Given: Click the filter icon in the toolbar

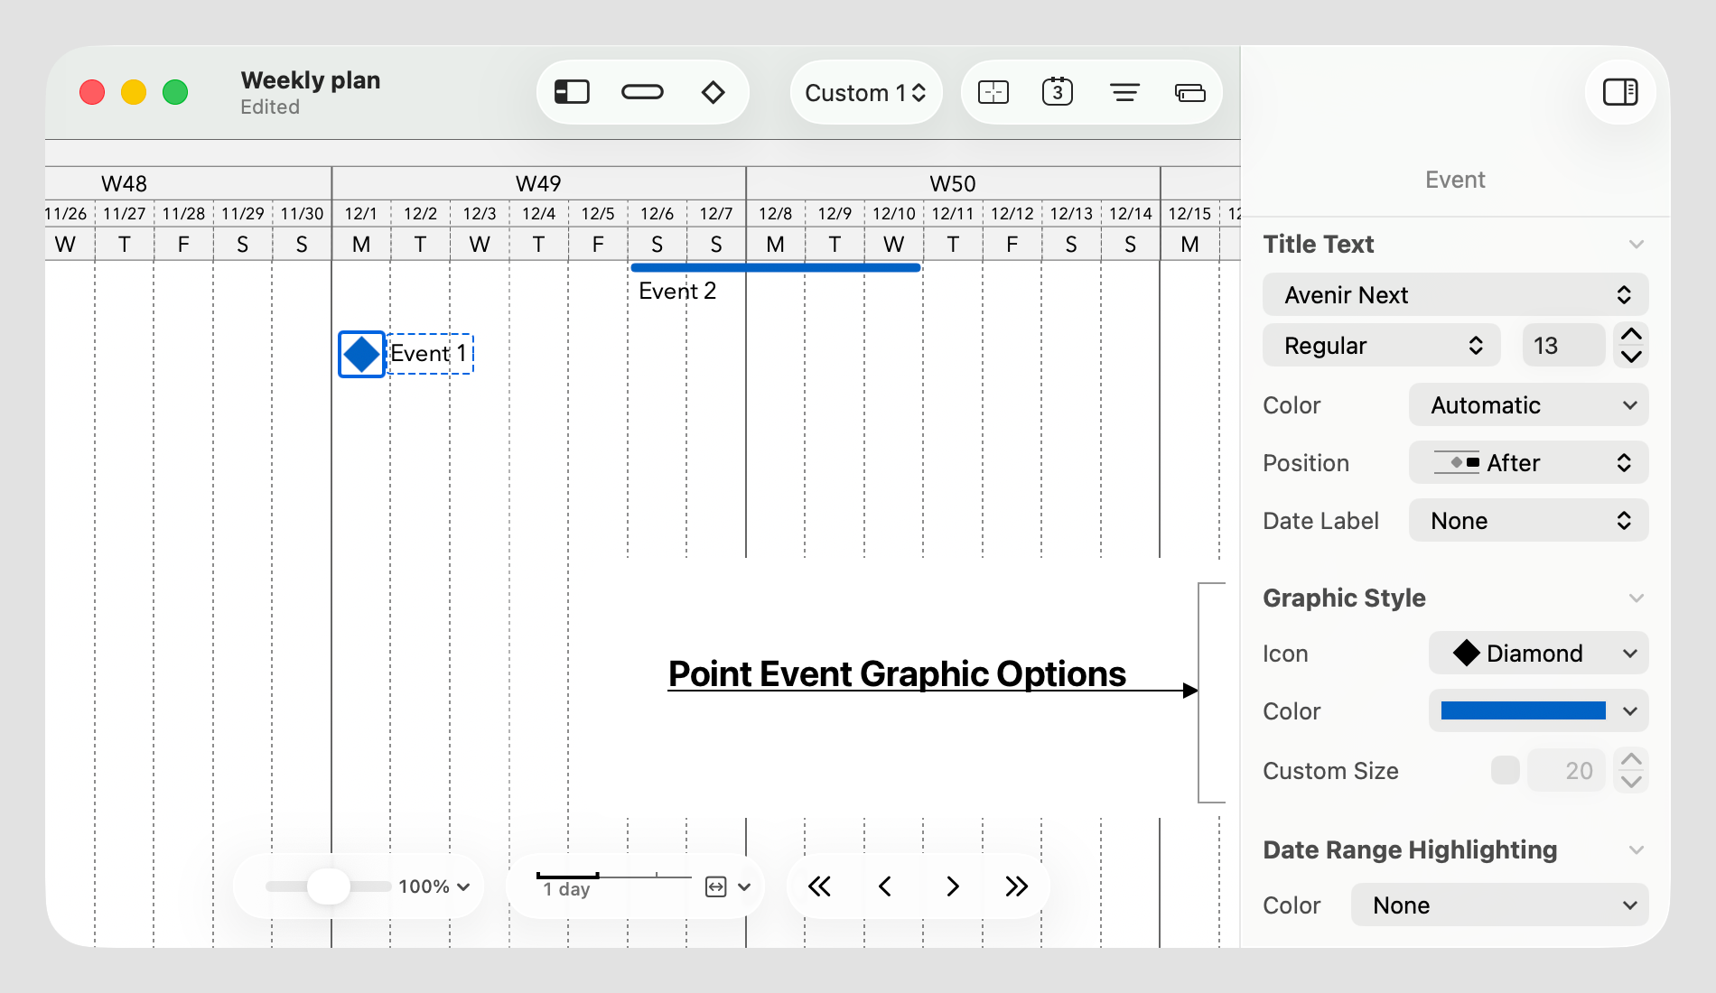Looking at the screenshot, I should tap(1124, 91).
